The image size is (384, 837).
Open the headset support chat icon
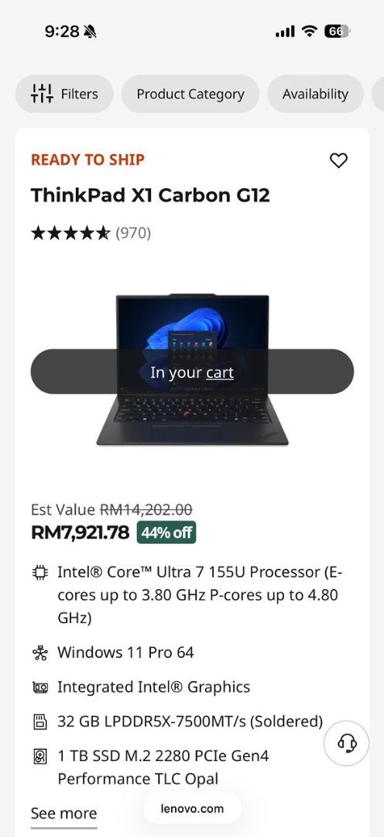[347, 742]
